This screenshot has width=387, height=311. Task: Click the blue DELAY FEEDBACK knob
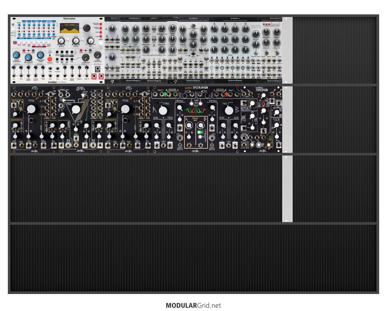16,55
